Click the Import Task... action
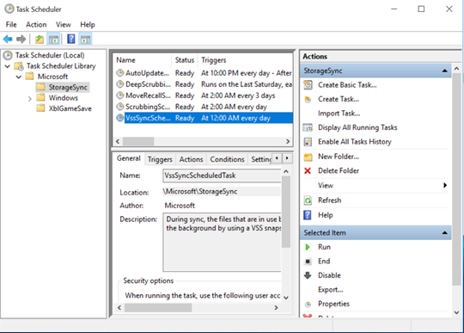This screenshot has height=333, width=464. (339, 114)
